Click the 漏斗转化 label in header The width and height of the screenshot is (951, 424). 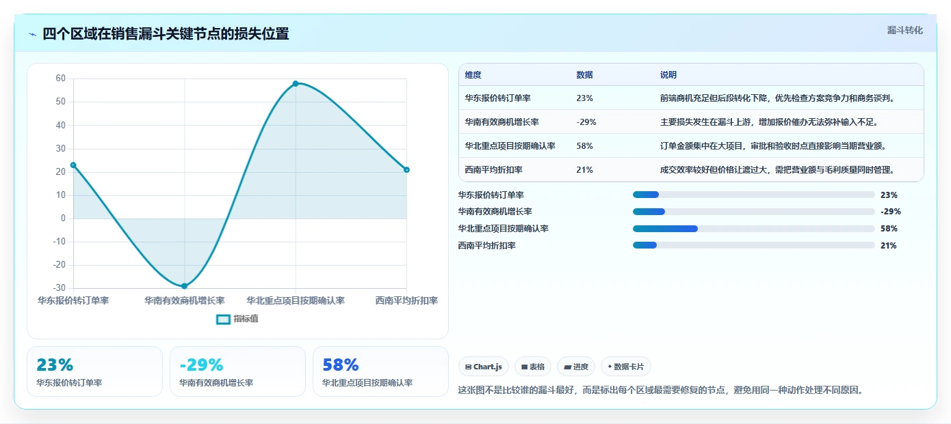905,30
